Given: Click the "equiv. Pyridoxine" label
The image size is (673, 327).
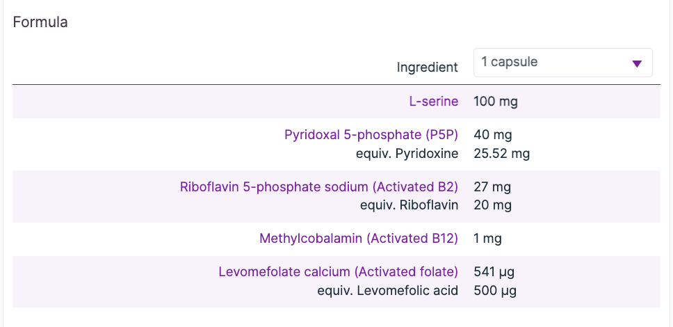Looking at the screenshot, I should click(407, 154).
